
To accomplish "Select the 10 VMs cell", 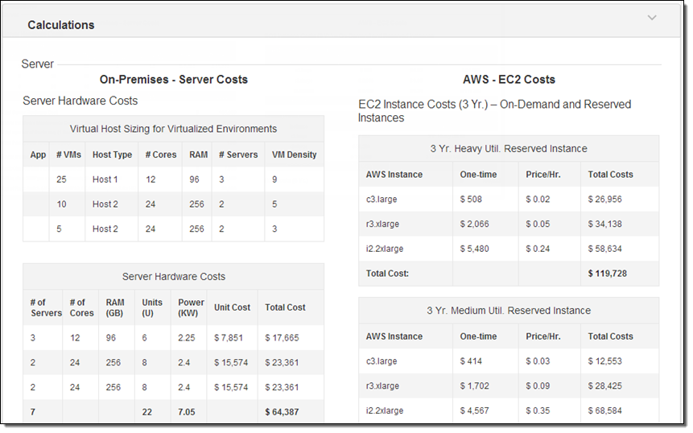I will click(61, 204).
